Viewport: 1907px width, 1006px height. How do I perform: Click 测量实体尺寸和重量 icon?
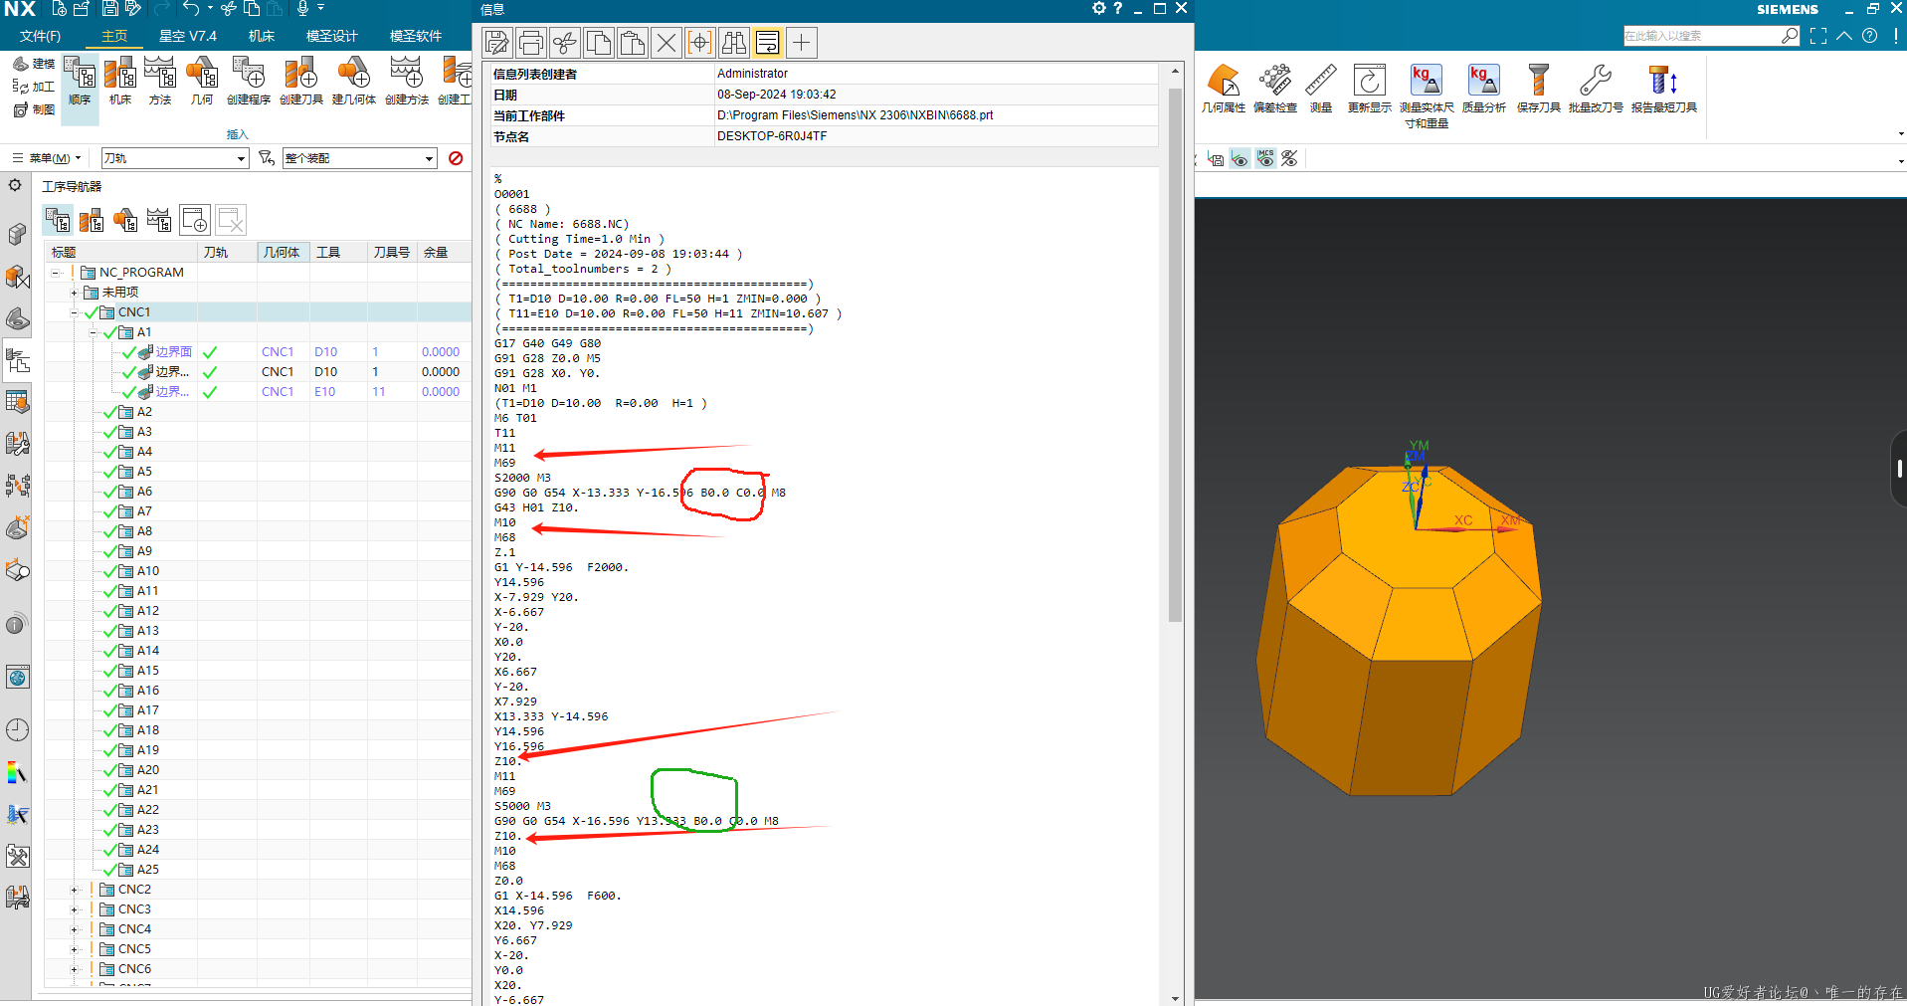(x=1427, y=96)
